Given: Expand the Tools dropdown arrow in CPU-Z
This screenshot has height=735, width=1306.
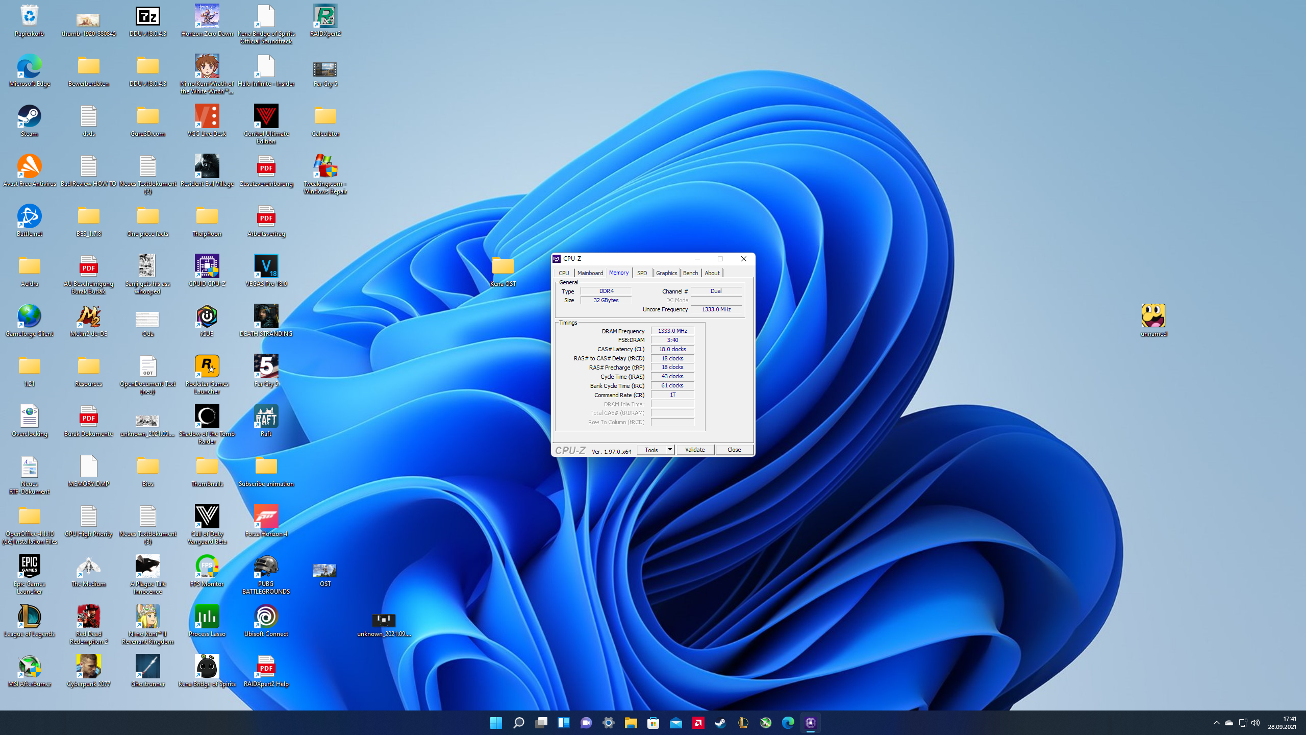Looking at the screenshot, I should 670,450.
